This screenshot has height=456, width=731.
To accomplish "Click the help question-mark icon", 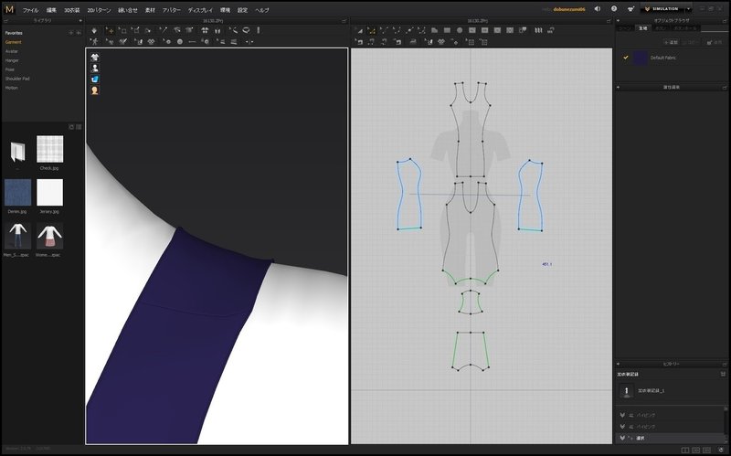I will pos(614,9).
